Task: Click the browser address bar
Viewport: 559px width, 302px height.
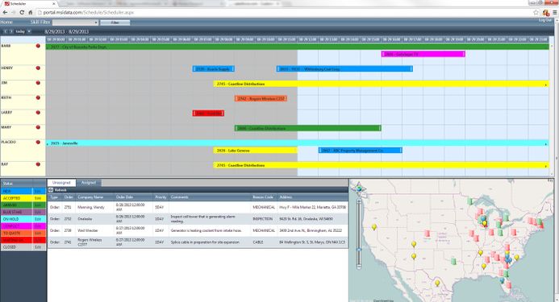Action: [x=286, y=12]
